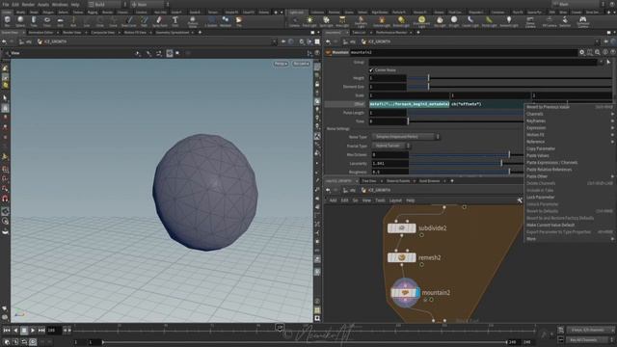The height and width of the screenshot is (347, 617).
Task: Open the Noise Type dropdown
Action: click(x=405, y=137)
